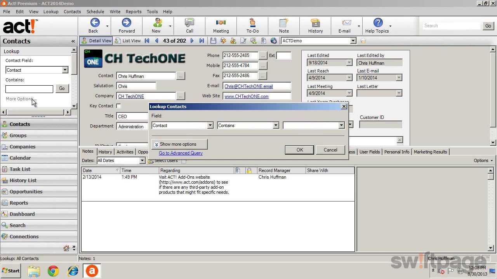This screenshot has width=497, height=279.
Task: Record History from the toolbar
Action: (315, 26)
